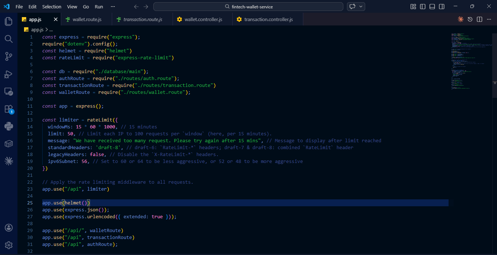Open the Explorer view in activity bar
The width and height of the screenshot is (497, 255).
click(9, 21)
